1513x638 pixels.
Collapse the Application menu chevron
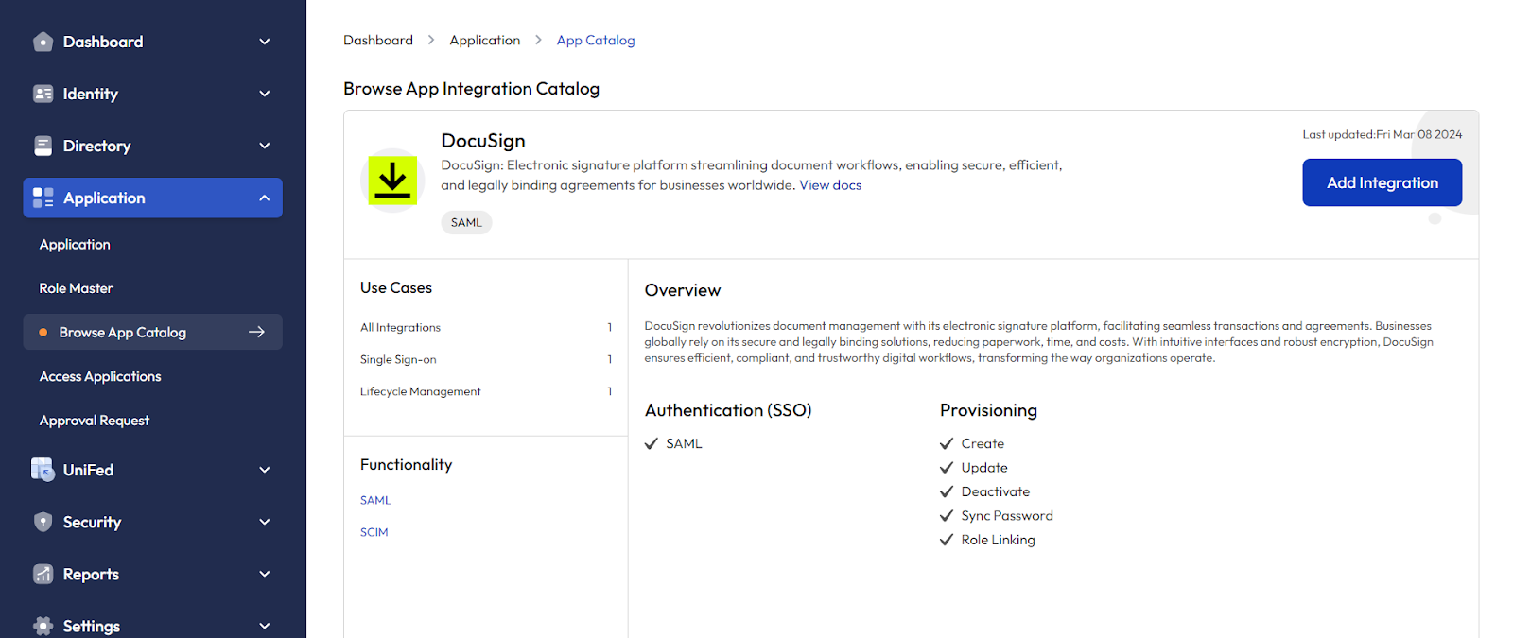[x=265, y=198]
